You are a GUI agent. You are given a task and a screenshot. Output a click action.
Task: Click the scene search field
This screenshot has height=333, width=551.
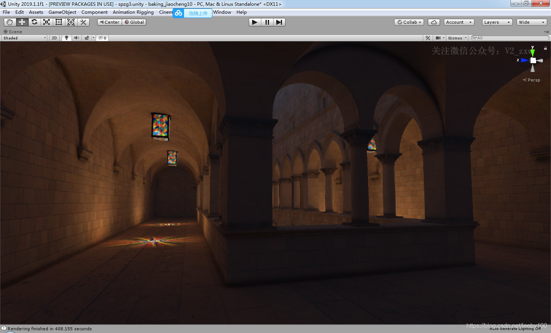click(x=510, y=38)
